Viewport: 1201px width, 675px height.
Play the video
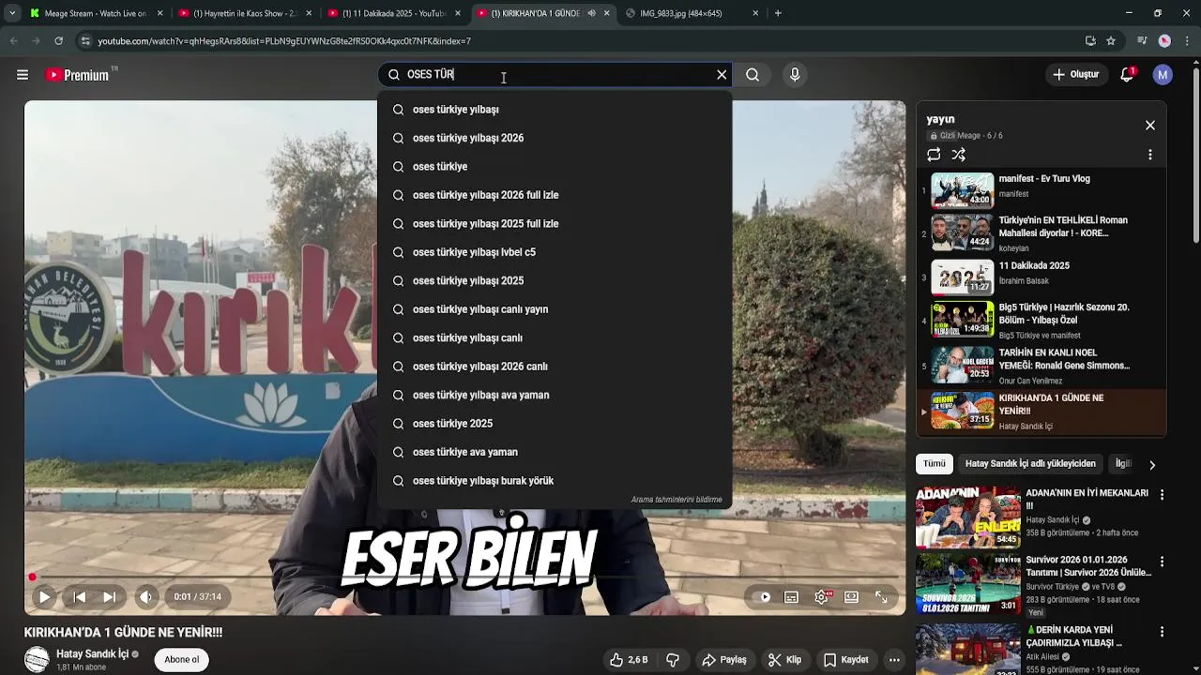pyautogui.click(x=44, y=597)
